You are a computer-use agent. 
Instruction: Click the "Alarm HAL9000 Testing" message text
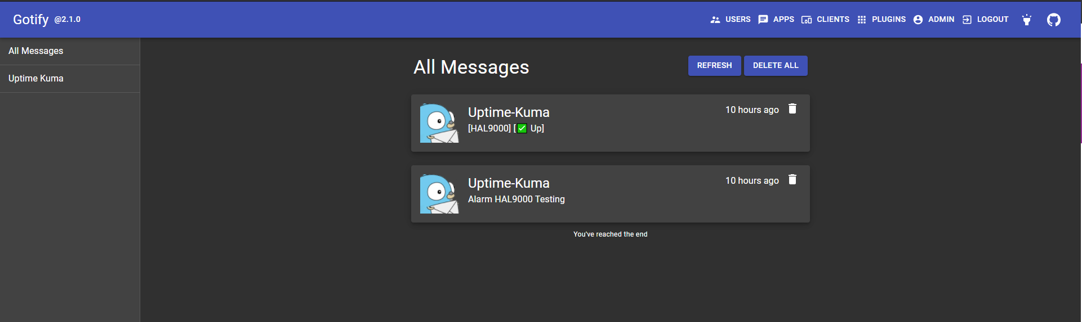[x=516, y=199]
